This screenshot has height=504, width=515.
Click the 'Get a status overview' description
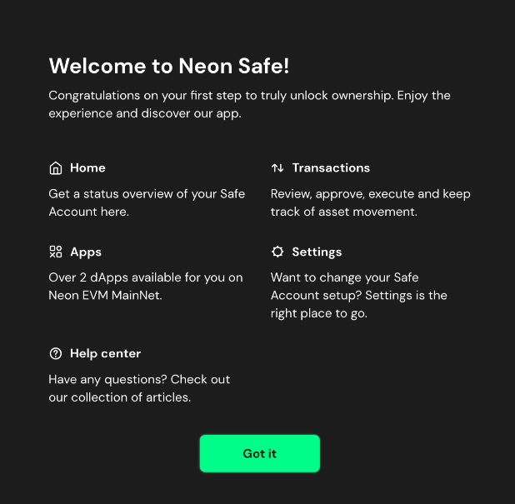click(x=147, y=203)
